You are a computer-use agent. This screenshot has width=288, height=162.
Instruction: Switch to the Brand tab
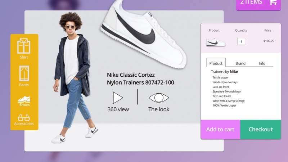click(x=240, y=63)
